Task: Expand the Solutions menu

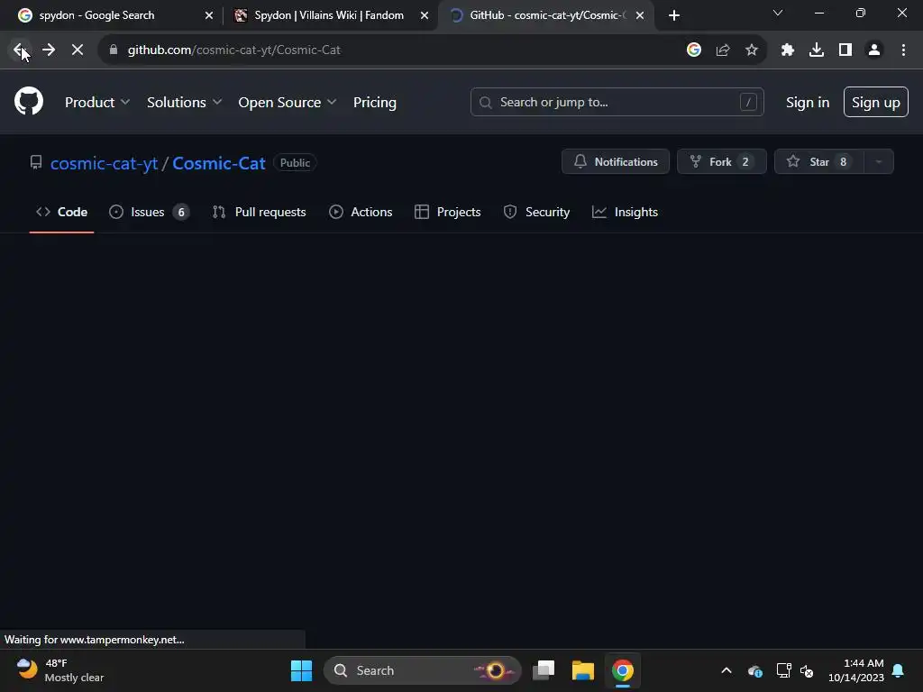Action: [x=184, y=103]
